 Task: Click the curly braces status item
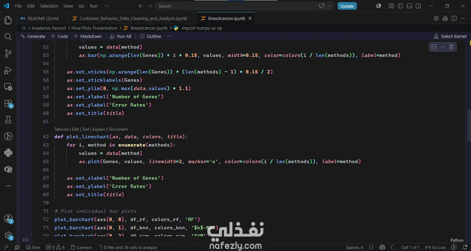coord(371,247)
